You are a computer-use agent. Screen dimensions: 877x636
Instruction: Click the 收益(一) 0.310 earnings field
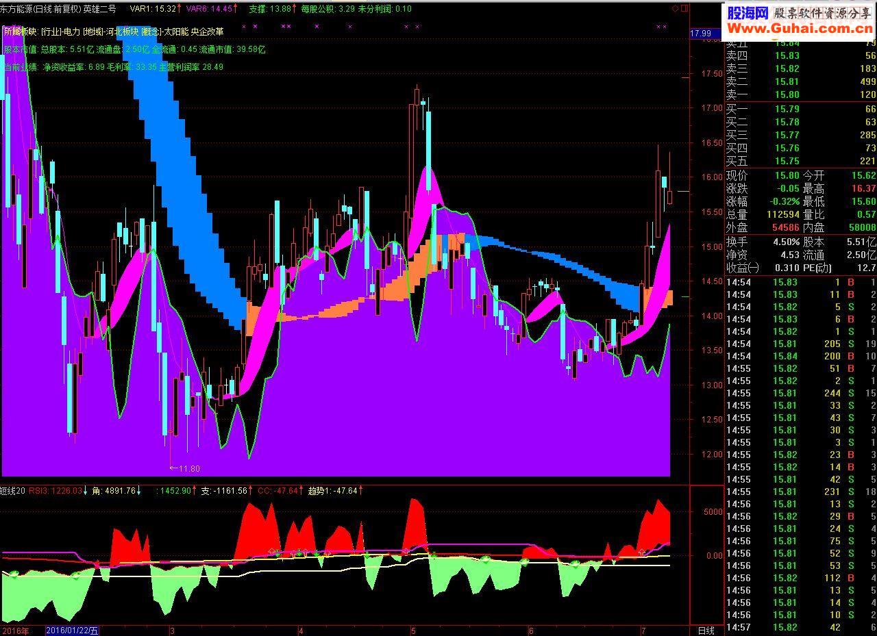click(x=763, y=268)
